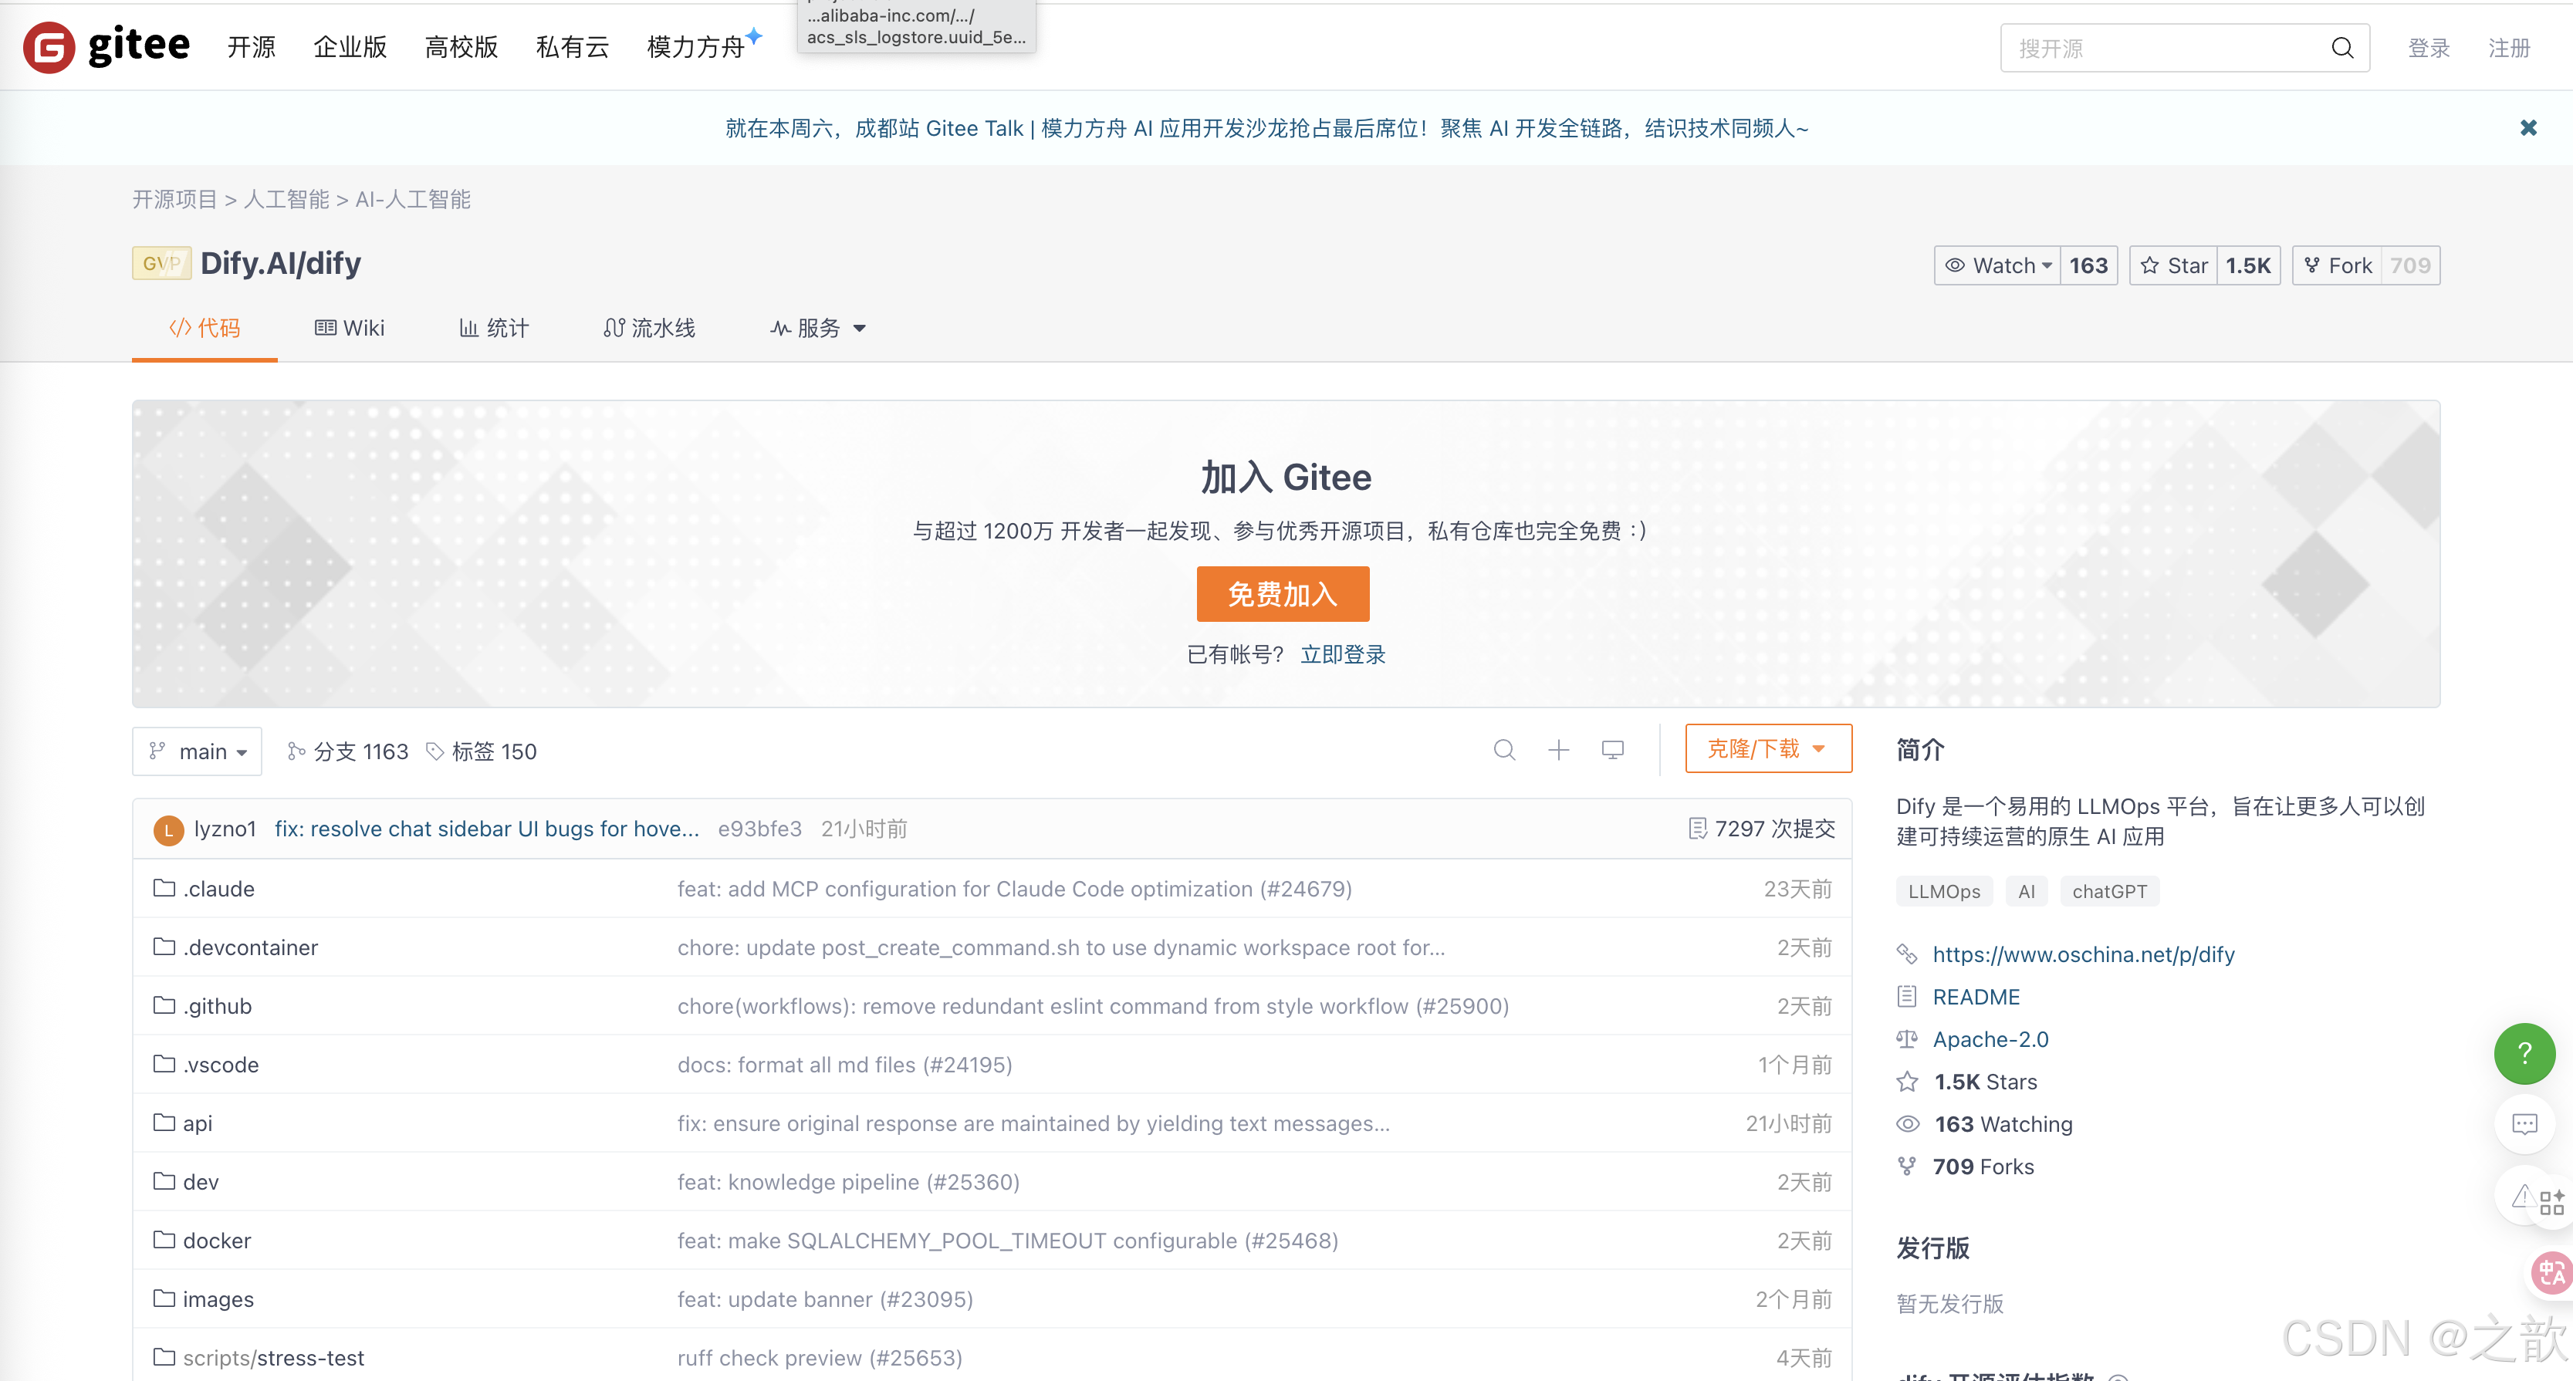The width and height of the screenshot is (2573, 1381).
Task: Open 高校版 in the top navigation
Action: click(461, 47)
